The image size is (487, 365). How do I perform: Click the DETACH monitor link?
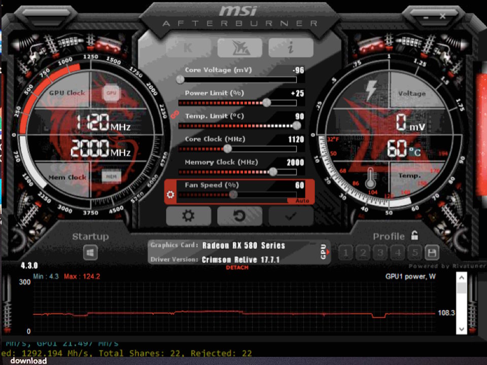click(237, 268)
